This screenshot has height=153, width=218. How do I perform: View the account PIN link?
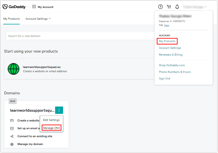[x=167, y=25]
